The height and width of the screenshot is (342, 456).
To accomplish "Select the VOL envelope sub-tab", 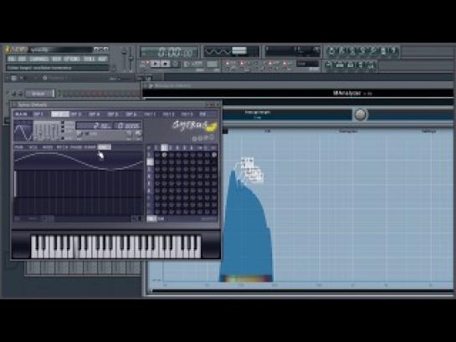I will tap(33, 147).
